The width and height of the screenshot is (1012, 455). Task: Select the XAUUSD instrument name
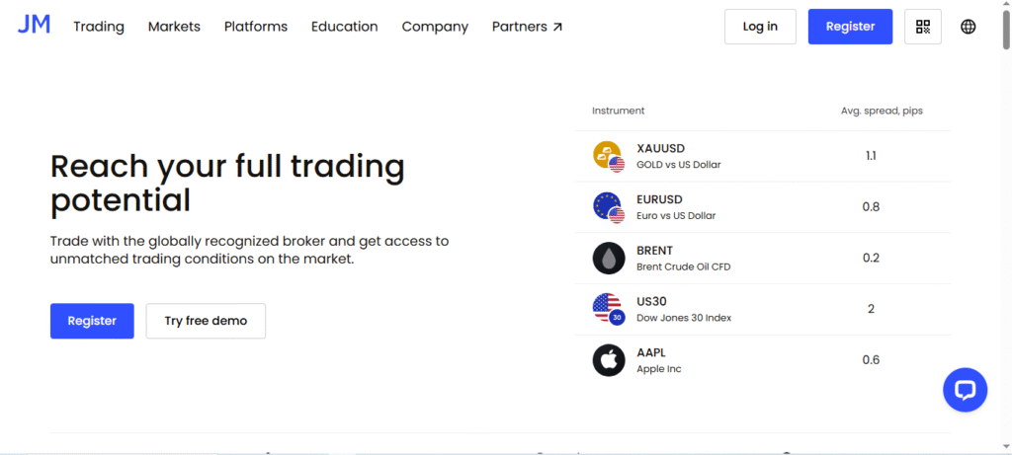[659, 148]
